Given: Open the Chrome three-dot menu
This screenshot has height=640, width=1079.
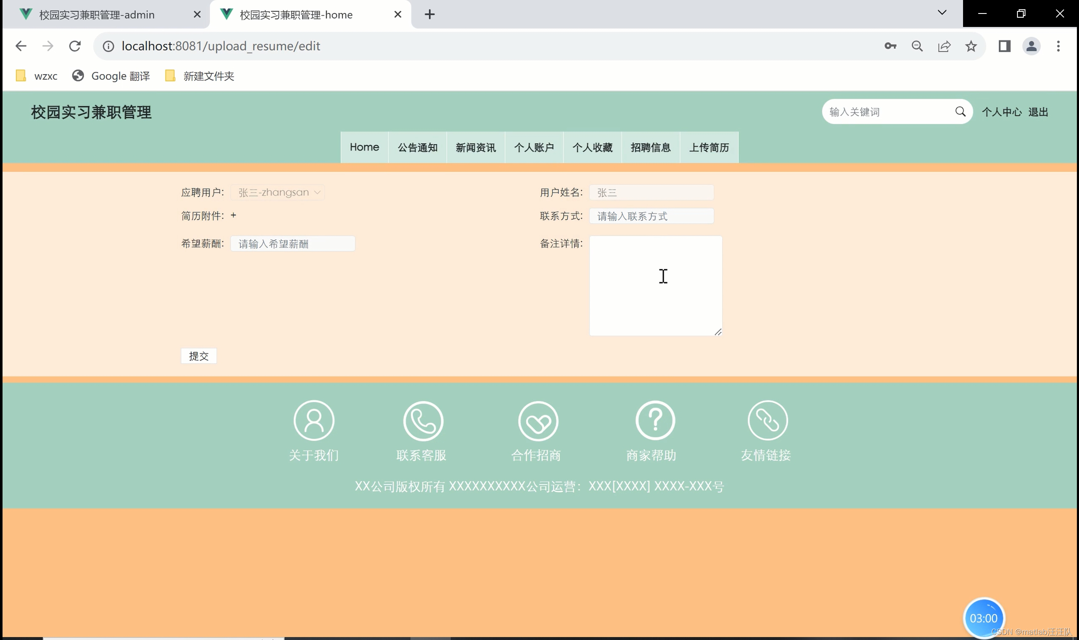Looking at the screenshot, I should 1058,46.
